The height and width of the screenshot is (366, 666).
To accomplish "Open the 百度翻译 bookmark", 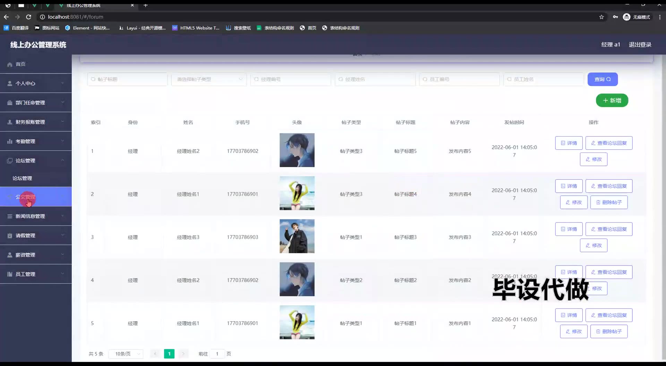I will coord(16,28).
